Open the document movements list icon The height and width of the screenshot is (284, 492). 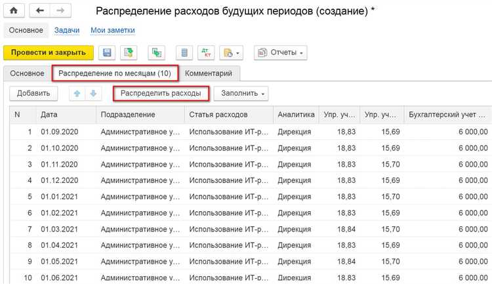click(184, 52)
